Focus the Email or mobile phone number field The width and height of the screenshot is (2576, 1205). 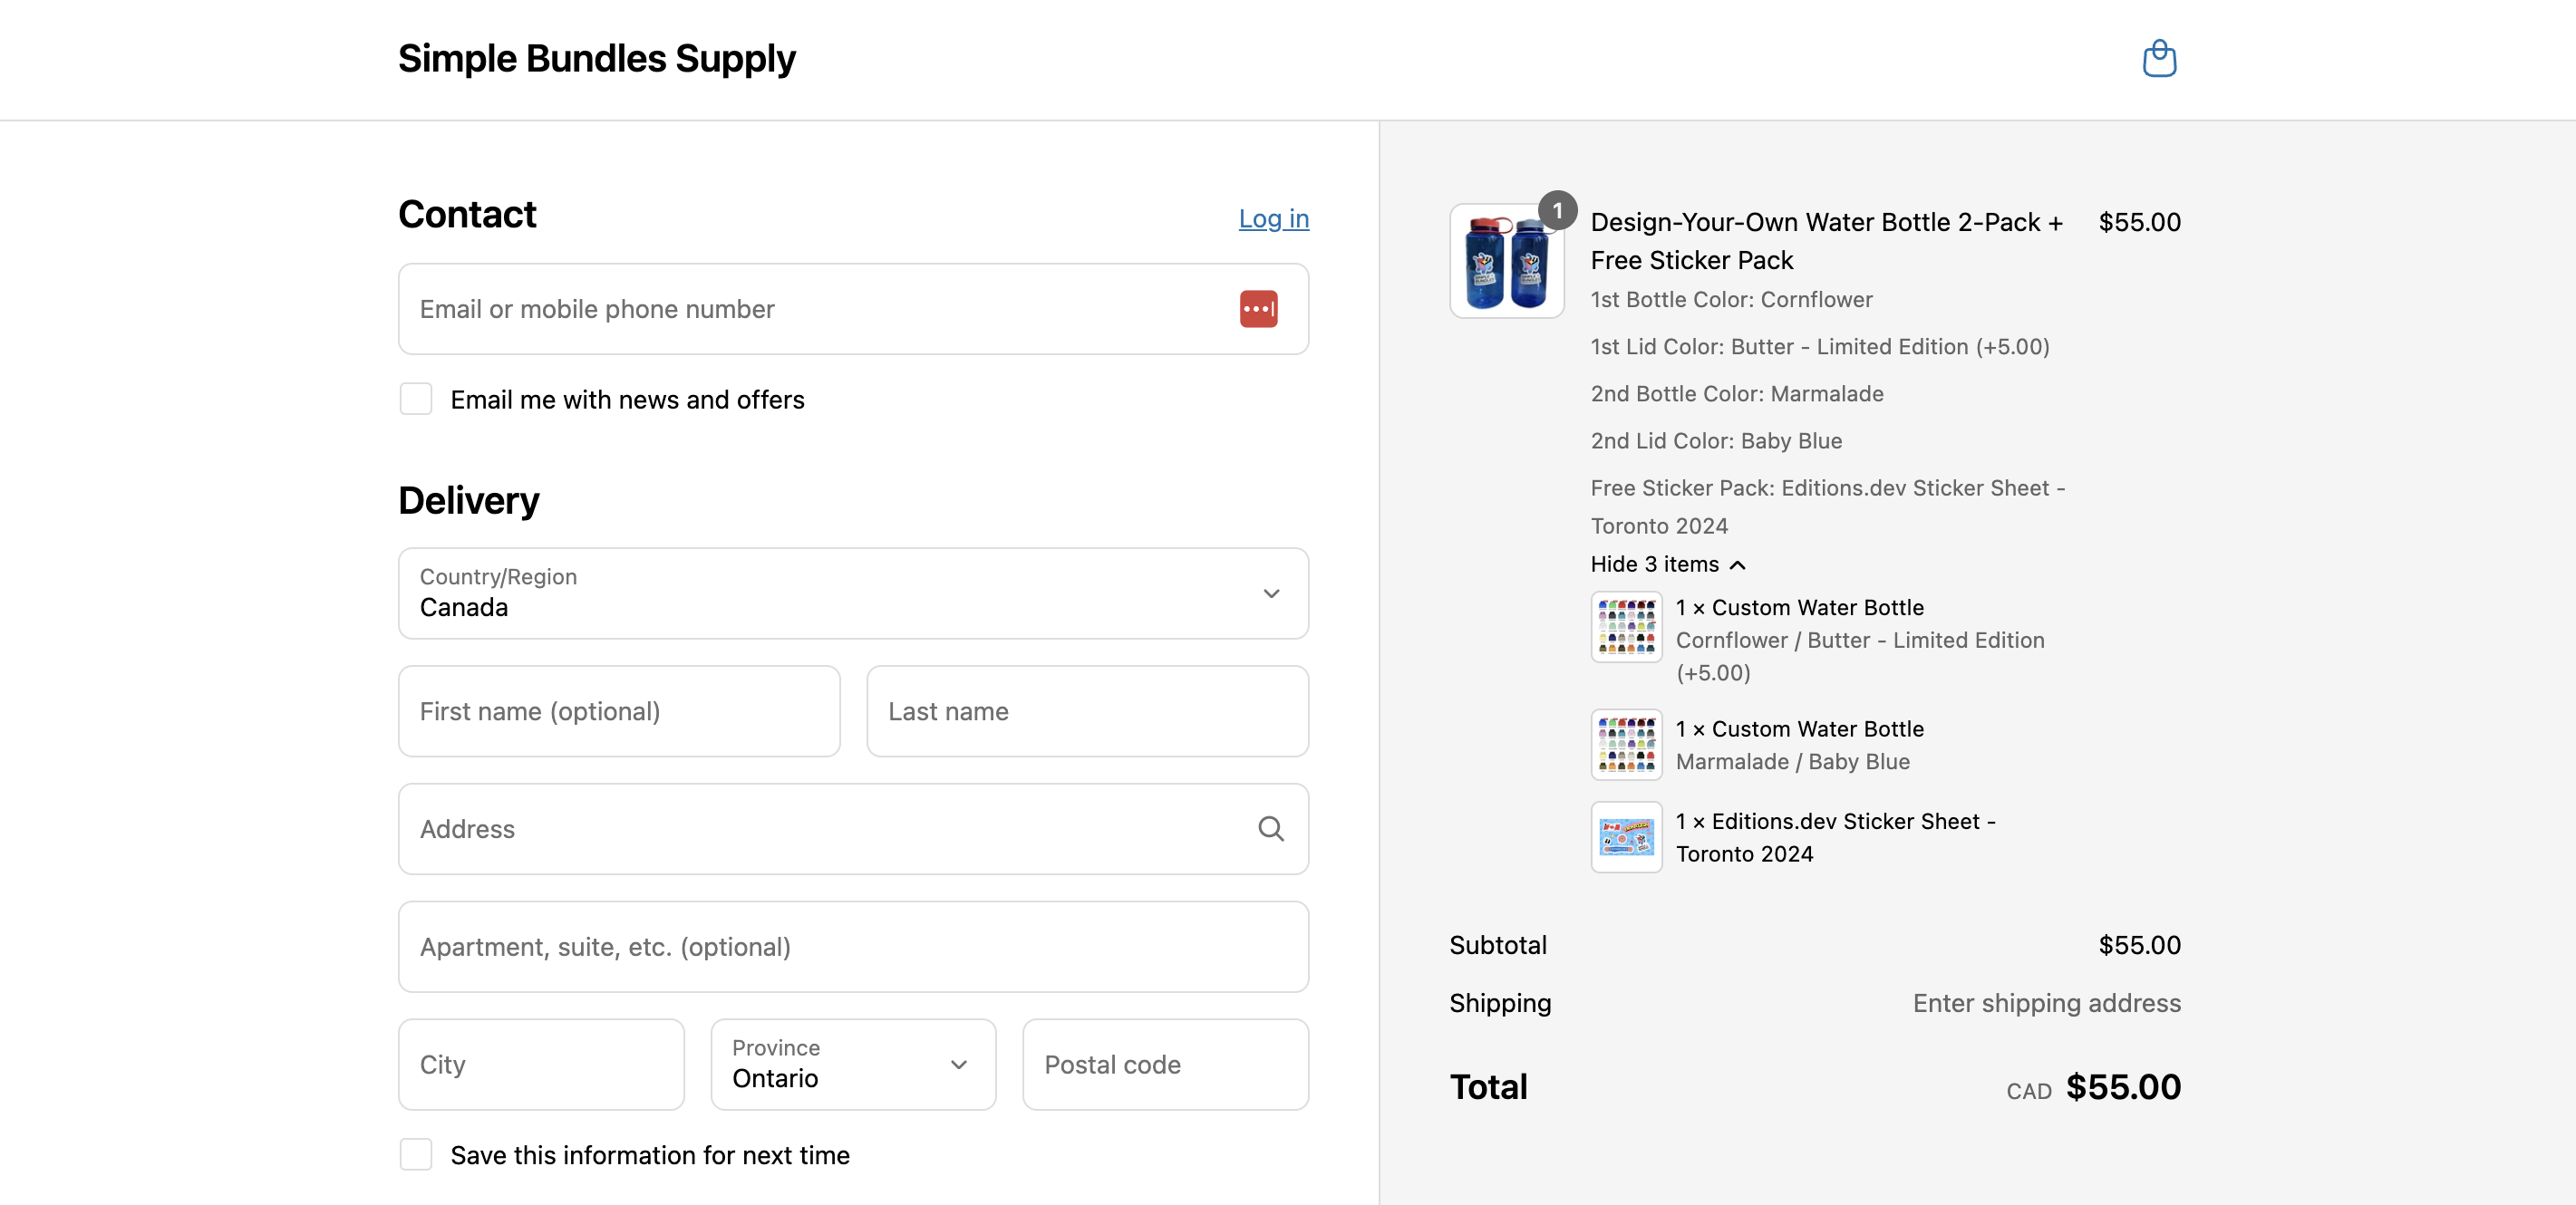[853, 309]
